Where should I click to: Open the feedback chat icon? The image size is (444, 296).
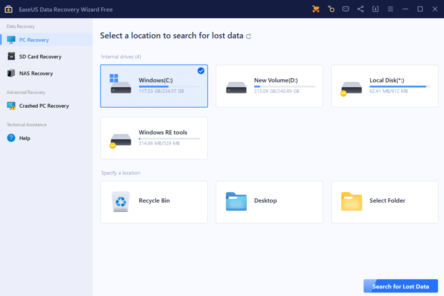tap(346, 9)
